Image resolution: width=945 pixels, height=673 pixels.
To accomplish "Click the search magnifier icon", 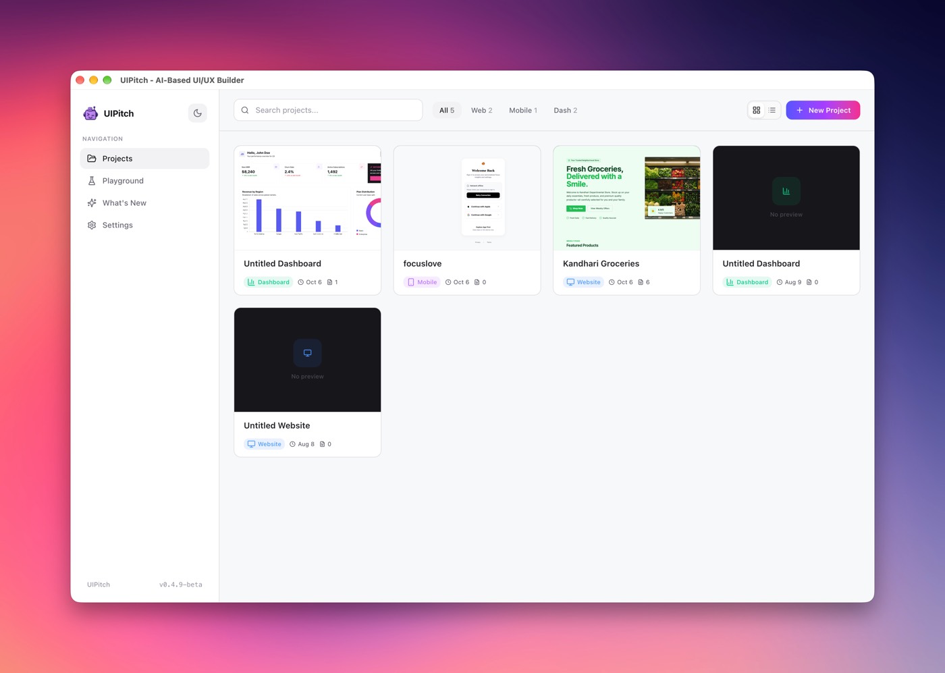I will click(245, 110).
